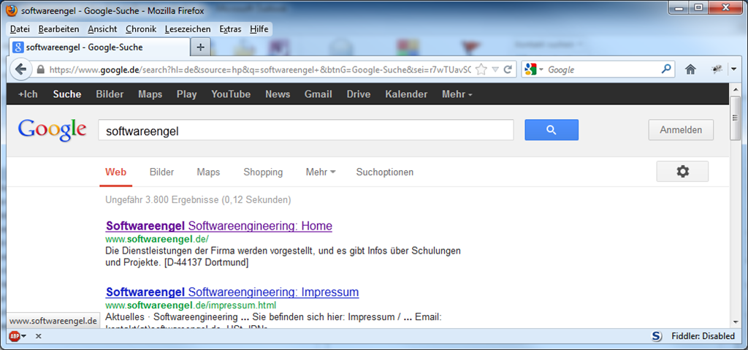Open News in the Google bar

pos(278,94)
